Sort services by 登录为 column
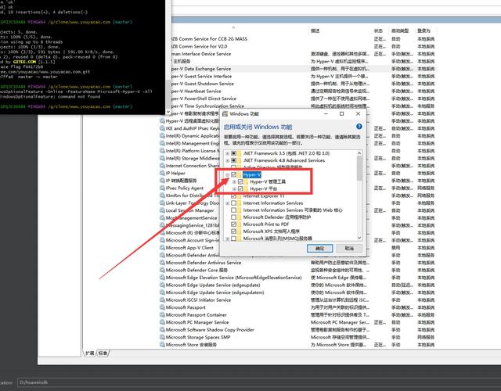Screen dimensions: 501x391 pos(424,30)
